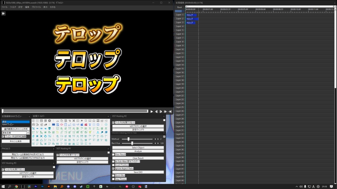Click the Clear Result button

[138, 158]
